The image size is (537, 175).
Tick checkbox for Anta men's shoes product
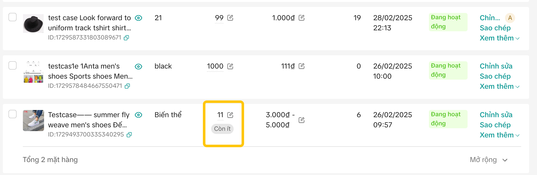pyautogui.click(x=12, y=65)
